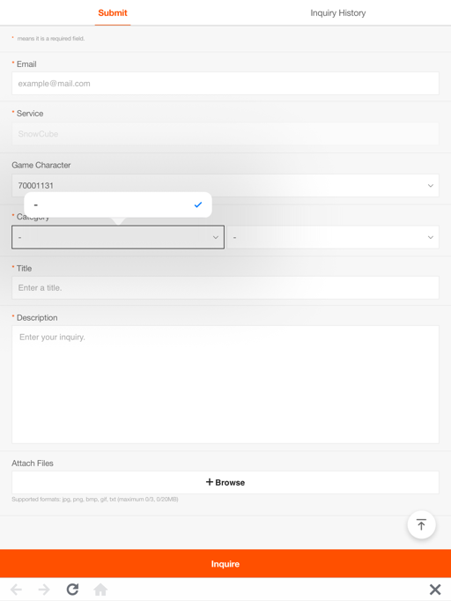Select the checked dash option in popup
The height and width of the screenshot is (601, 451).
118,204
